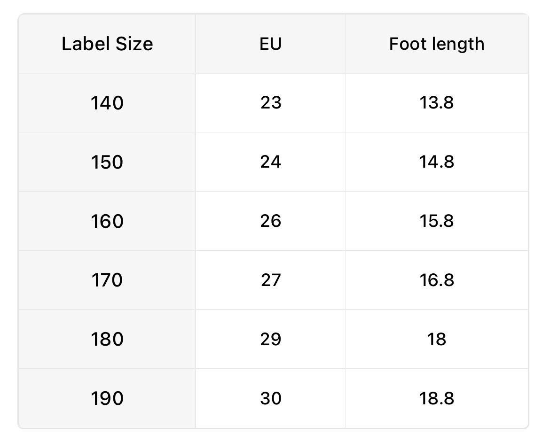The height and width of the screenshot is (441, 550).
Task: Select label size 160 cell
Action: point(107,221)
